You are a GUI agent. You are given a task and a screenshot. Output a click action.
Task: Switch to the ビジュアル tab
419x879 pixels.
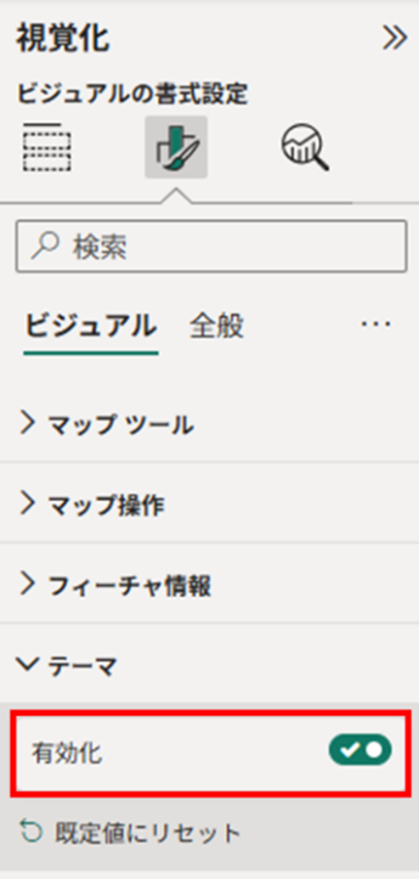click(91, 327)
